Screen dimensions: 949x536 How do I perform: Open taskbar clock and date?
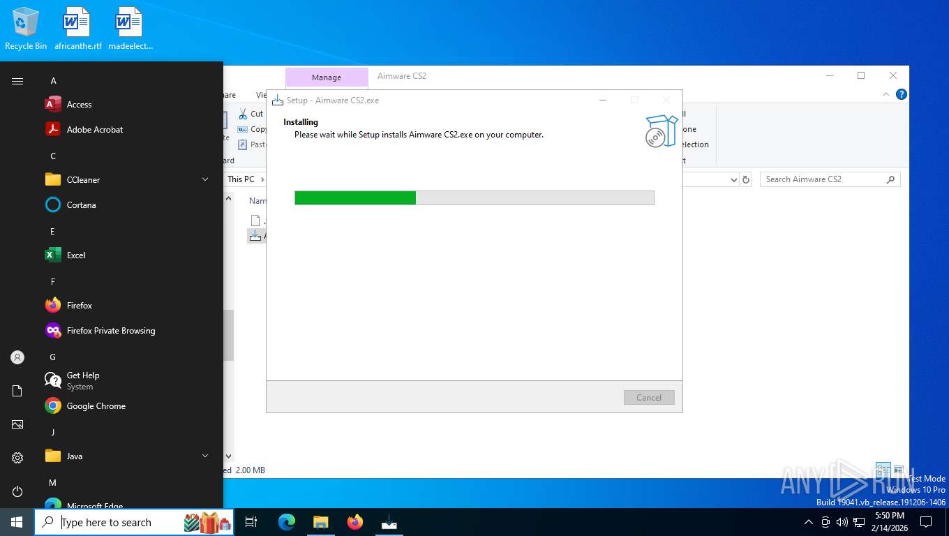point(890,522)
